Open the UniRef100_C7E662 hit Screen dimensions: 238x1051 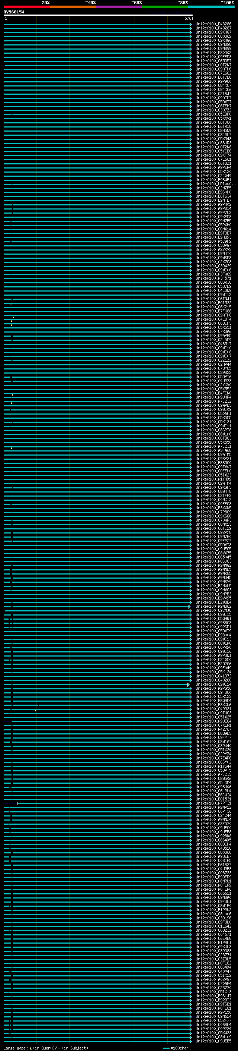coord(213,73)
